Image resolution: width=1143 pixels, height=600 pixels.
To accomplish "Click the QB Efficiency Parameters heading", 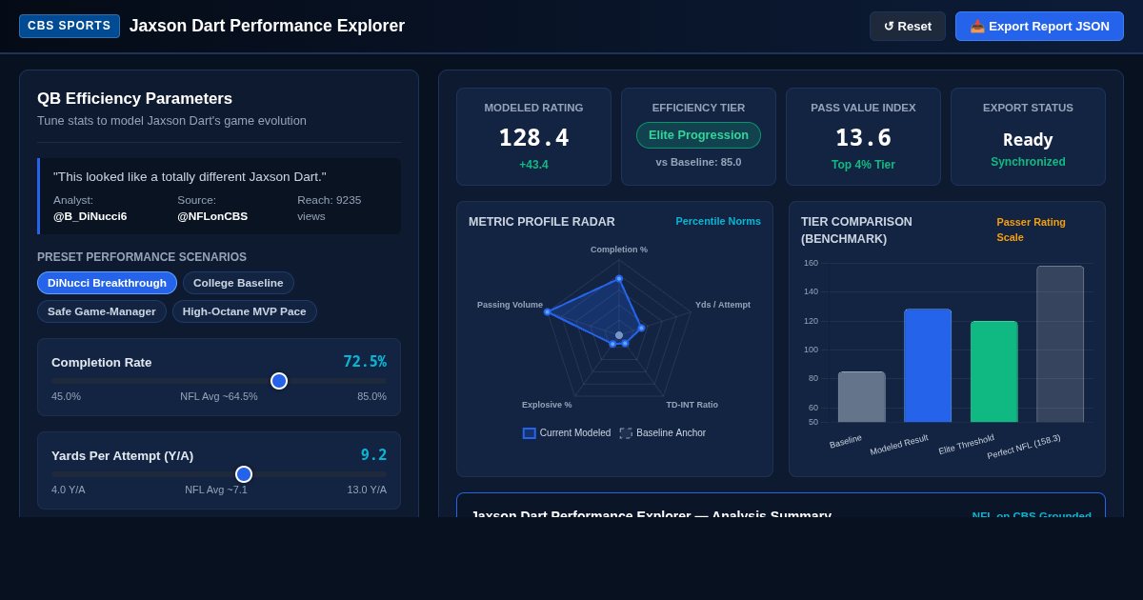I will pyautogui.click(x=134, y=99).
